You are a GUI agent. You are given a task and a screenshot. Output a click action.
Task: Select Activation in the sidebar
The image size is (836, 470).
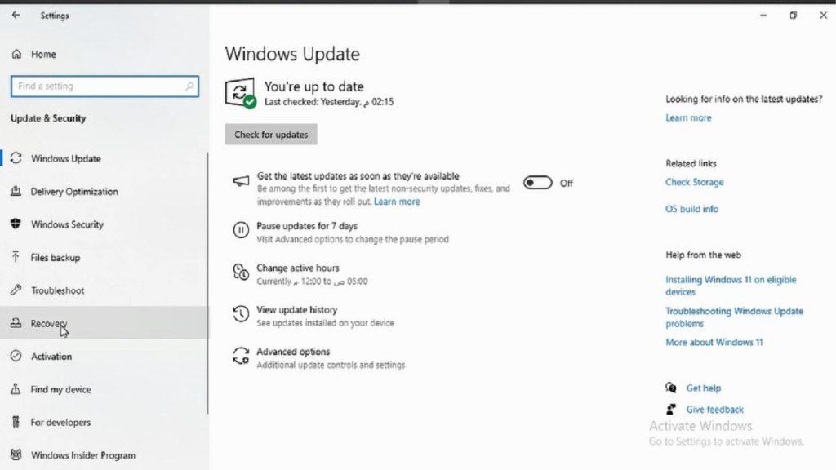pos(51,357)
